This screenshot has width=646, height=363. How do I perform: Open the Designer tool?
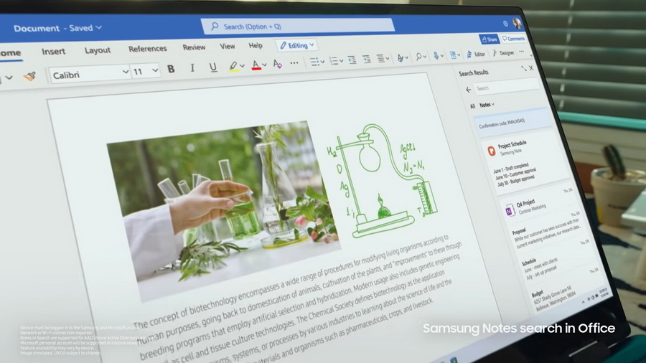503,53
